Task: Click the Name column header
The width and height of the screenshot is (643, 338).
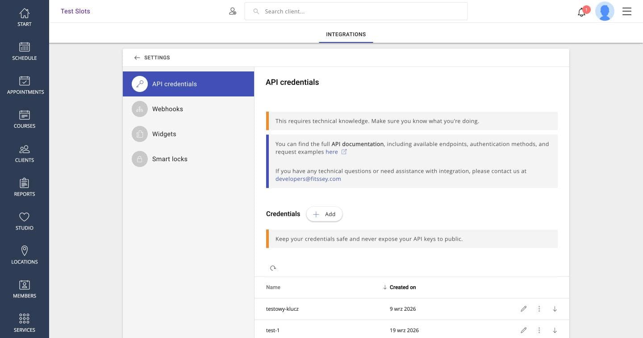Action: pyautogui.click(x=273, y=288)
